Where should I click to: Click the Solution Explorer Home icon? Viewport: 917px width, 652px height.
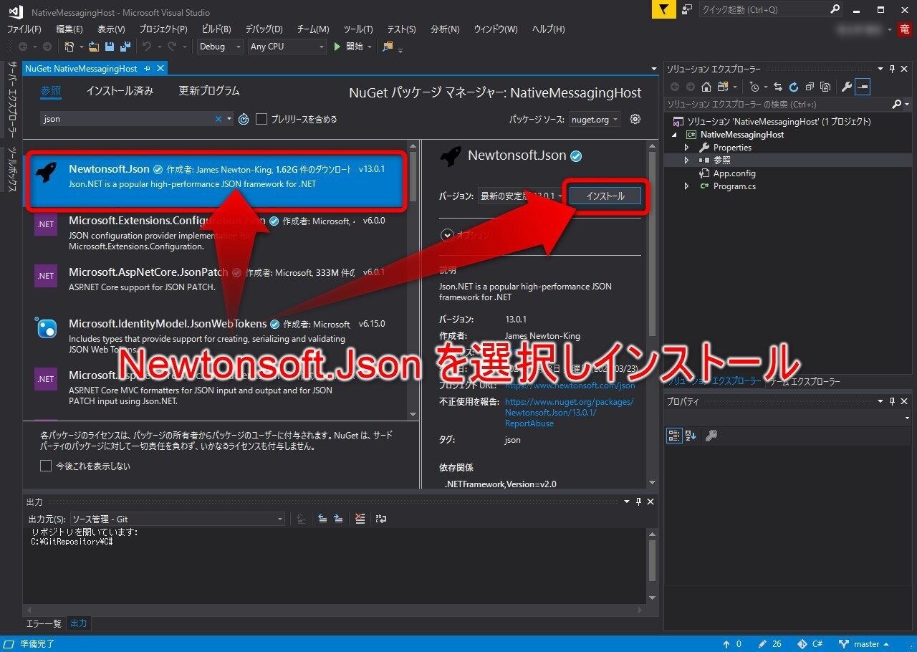click(706, 87)
